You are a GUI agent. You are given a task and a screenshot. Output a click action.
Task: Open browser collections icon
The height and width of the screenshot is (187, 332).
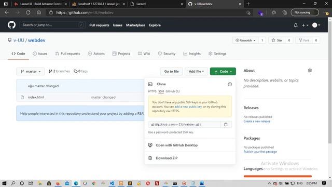tap(285, 12)
